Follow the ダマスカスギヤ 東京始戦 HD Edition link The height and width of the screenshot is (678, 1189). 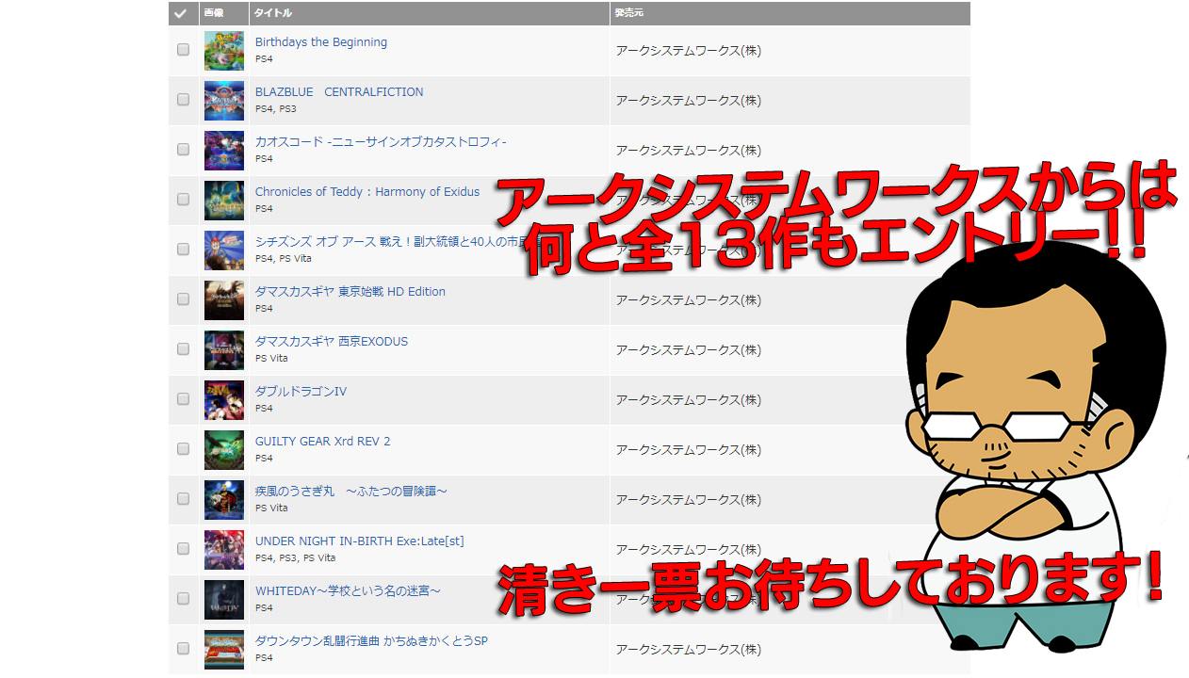coord(350,292)
